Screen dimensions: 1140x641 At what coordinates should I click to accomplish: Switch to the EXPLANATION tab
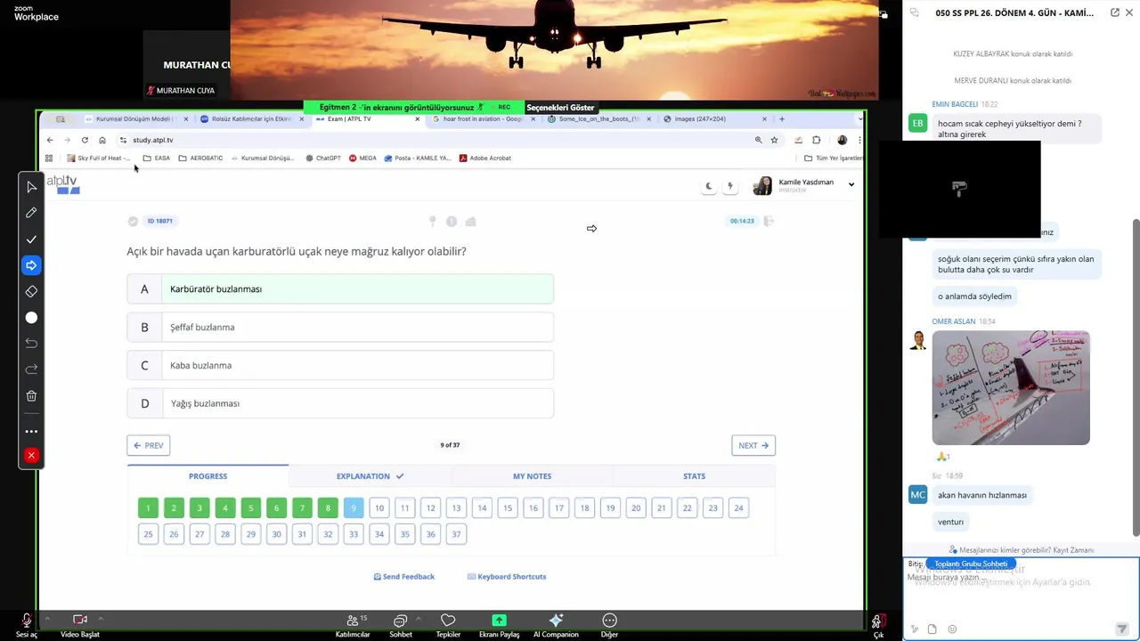pyautogui.click(x=370, y=476)
